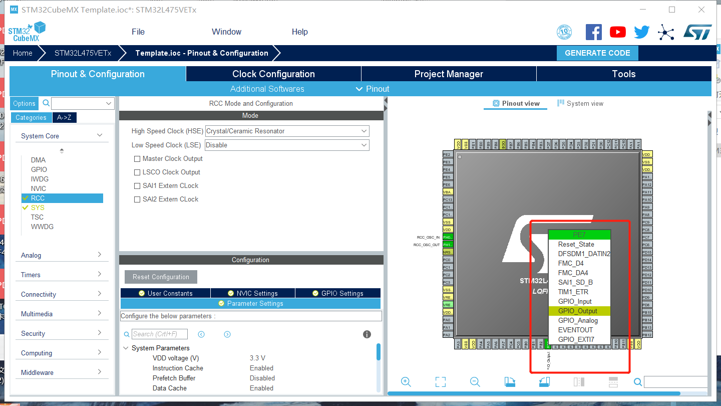Enable Master Clock Output
Screen dimensions: 721x406
[x=137, y=159]
